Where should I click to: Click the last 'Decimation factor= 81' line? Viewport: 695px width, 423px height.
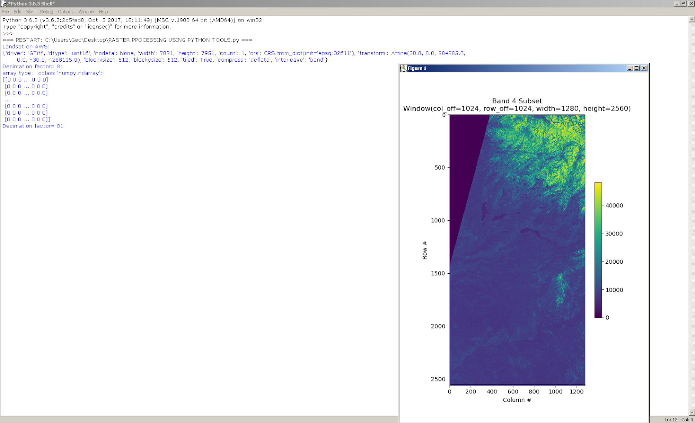click(x=33, y=126)
